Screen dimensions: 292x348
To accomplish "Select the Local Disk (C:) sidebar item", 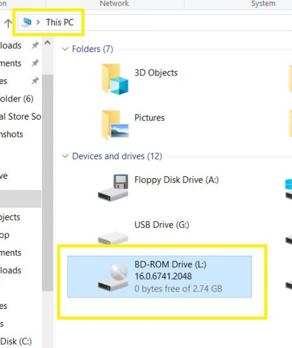I will tap(16, 341).
